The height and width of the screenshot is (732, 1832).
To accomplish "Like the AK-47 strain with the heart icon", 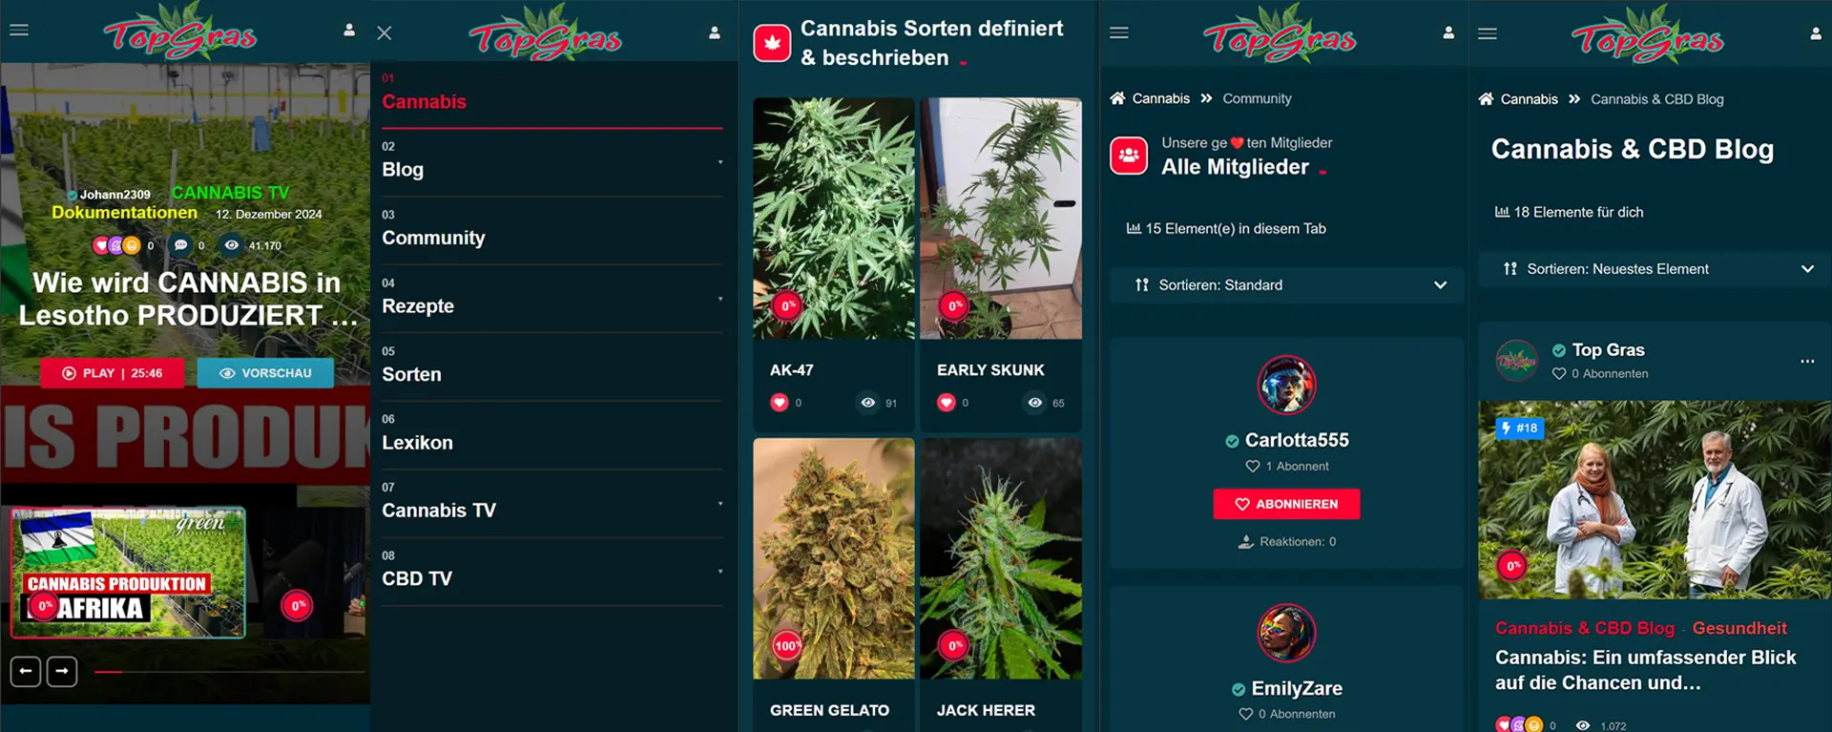I will tap(780, 403).
